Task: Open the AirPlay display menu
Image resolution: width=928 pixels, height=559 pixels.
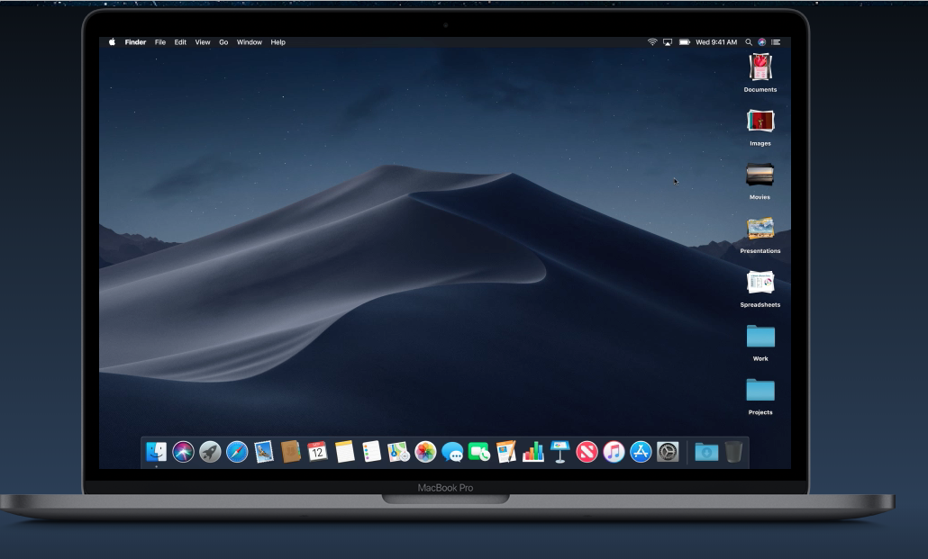Action: point(668,42)
